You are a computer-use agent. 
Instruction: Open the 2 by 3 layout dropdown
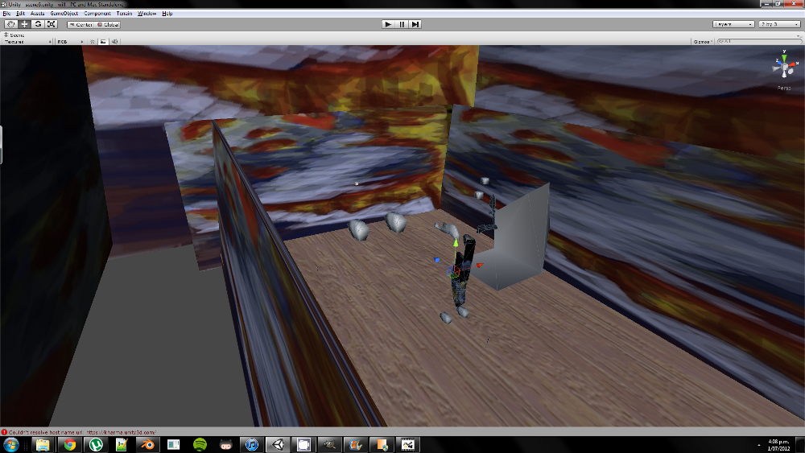pos(779,24)
